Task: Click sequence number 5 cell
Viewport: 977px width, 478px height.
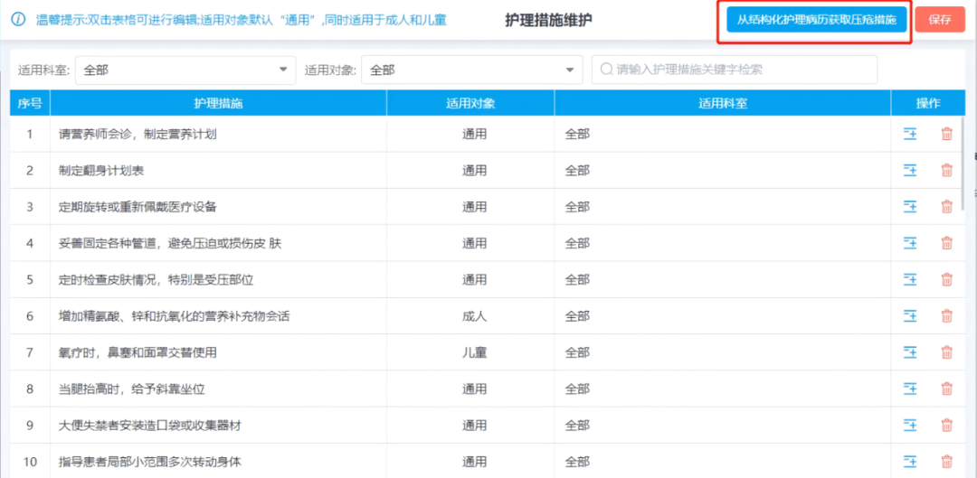Action: click(29, 280)
